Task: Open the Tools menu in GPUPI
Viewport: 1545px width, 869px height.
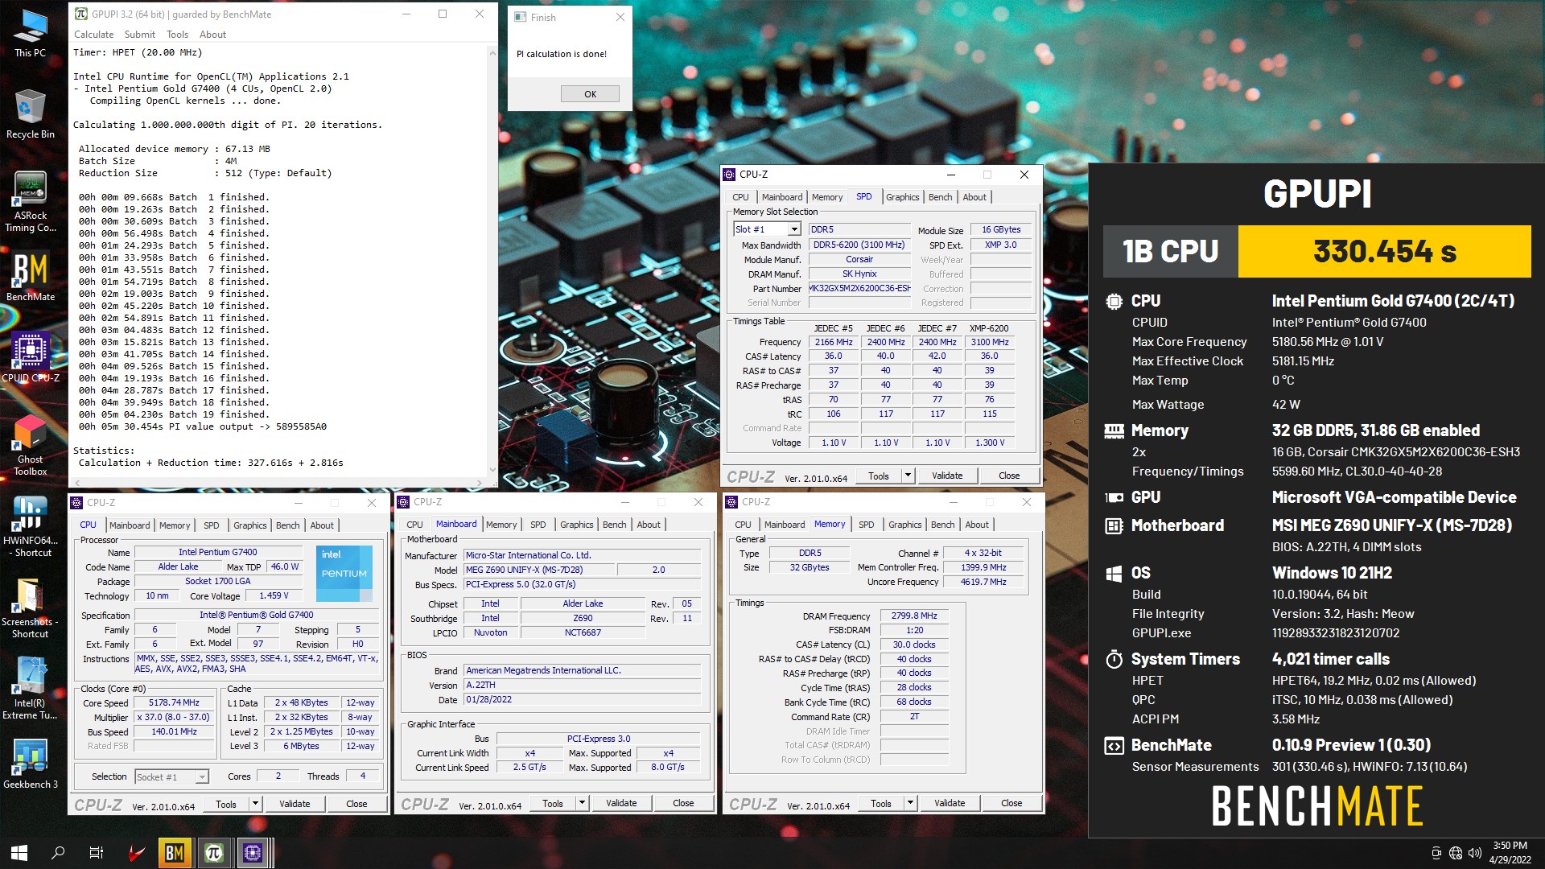Action: coord(177,35)
